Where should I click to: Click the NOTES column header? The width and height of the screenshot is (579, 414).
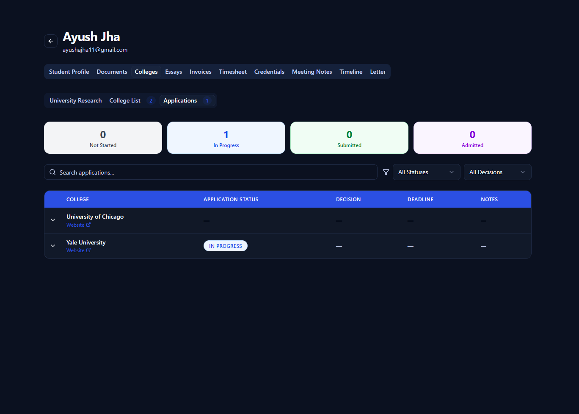489,199
